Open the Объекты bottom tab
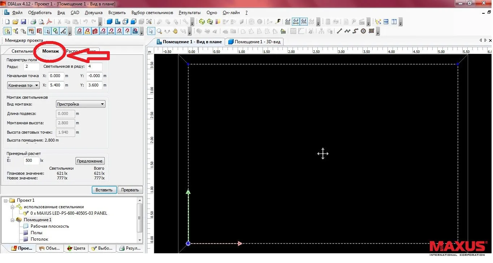The height and width of the screenshot is (263, 493). coord(49,248)
